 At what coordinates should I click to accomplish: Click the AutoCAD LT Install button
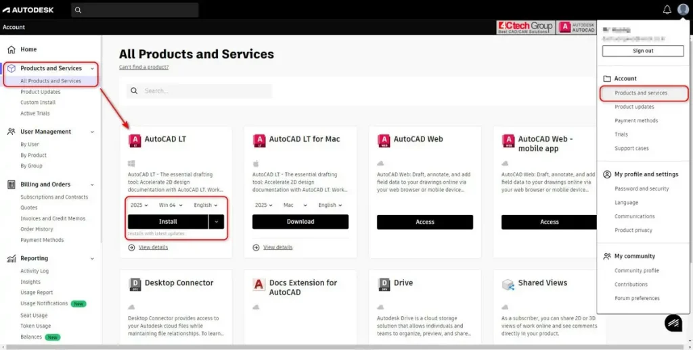pyautogui.click(x=168, y=222)
